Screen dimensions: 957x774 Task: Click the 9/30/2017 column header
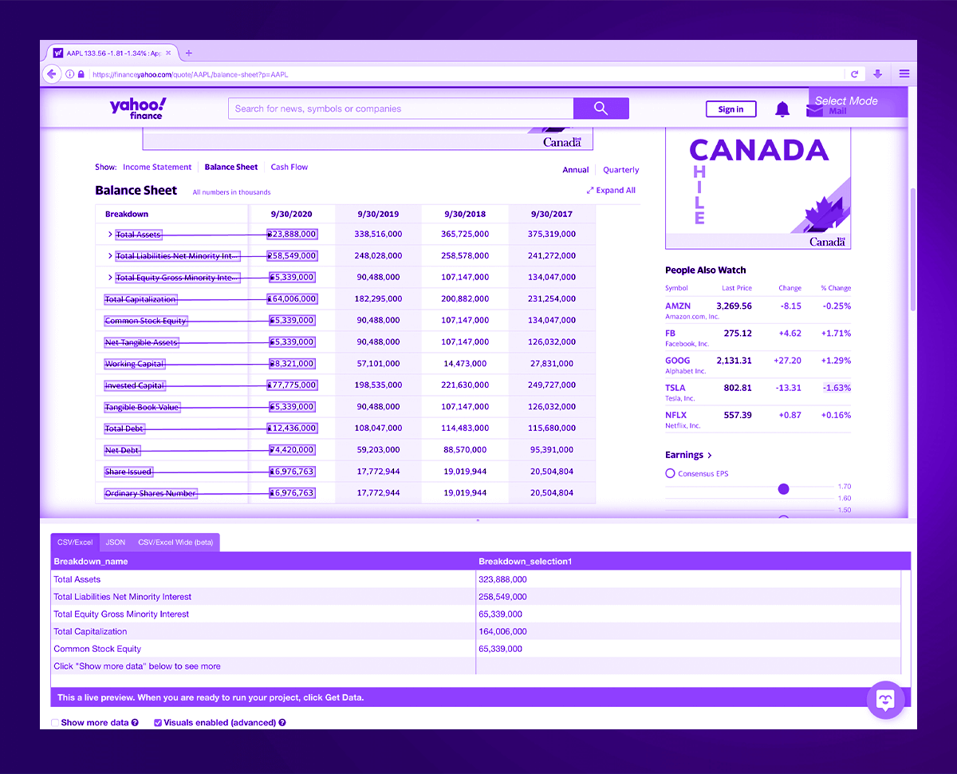[552, 214]
